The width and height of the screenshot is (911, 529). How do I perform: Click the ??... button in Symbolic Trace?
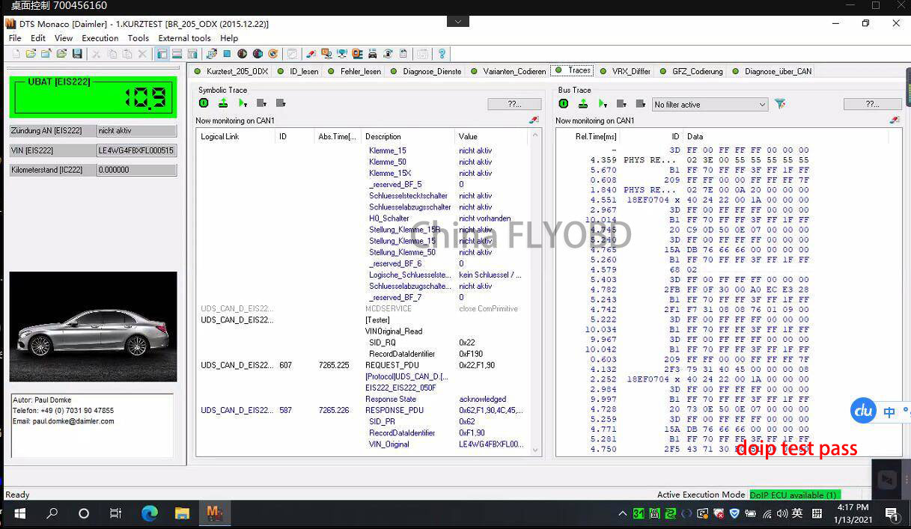point(514,104)
